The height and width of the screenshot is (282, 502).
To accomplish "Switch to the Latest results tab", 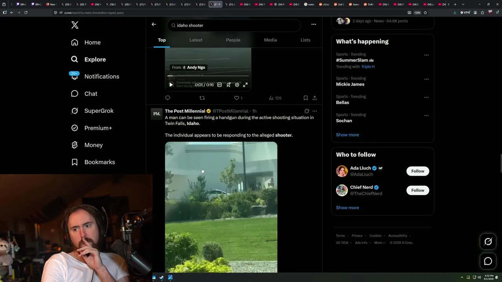I will pos(196,40).
